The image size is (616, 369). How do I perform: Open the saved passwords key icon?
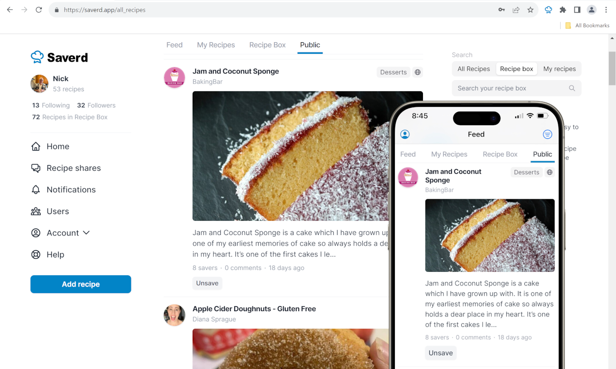502,10
